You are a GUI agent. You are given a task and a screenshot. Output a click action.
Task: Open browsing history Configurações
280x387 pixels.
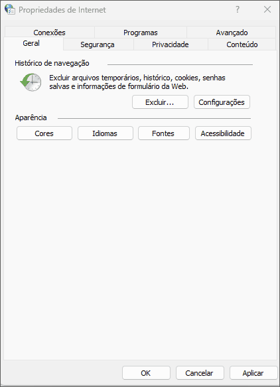(222, 102)
